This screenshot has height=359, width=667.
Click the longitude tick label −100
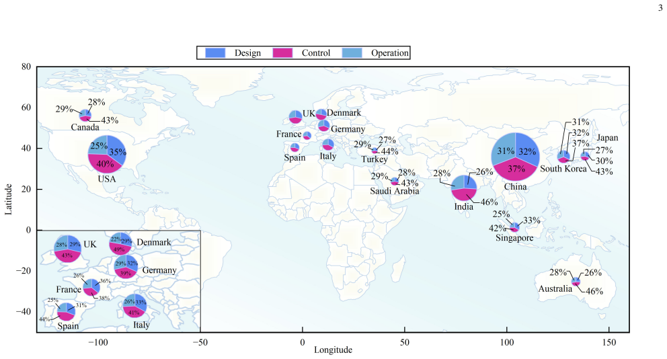(x=98, y=343)
